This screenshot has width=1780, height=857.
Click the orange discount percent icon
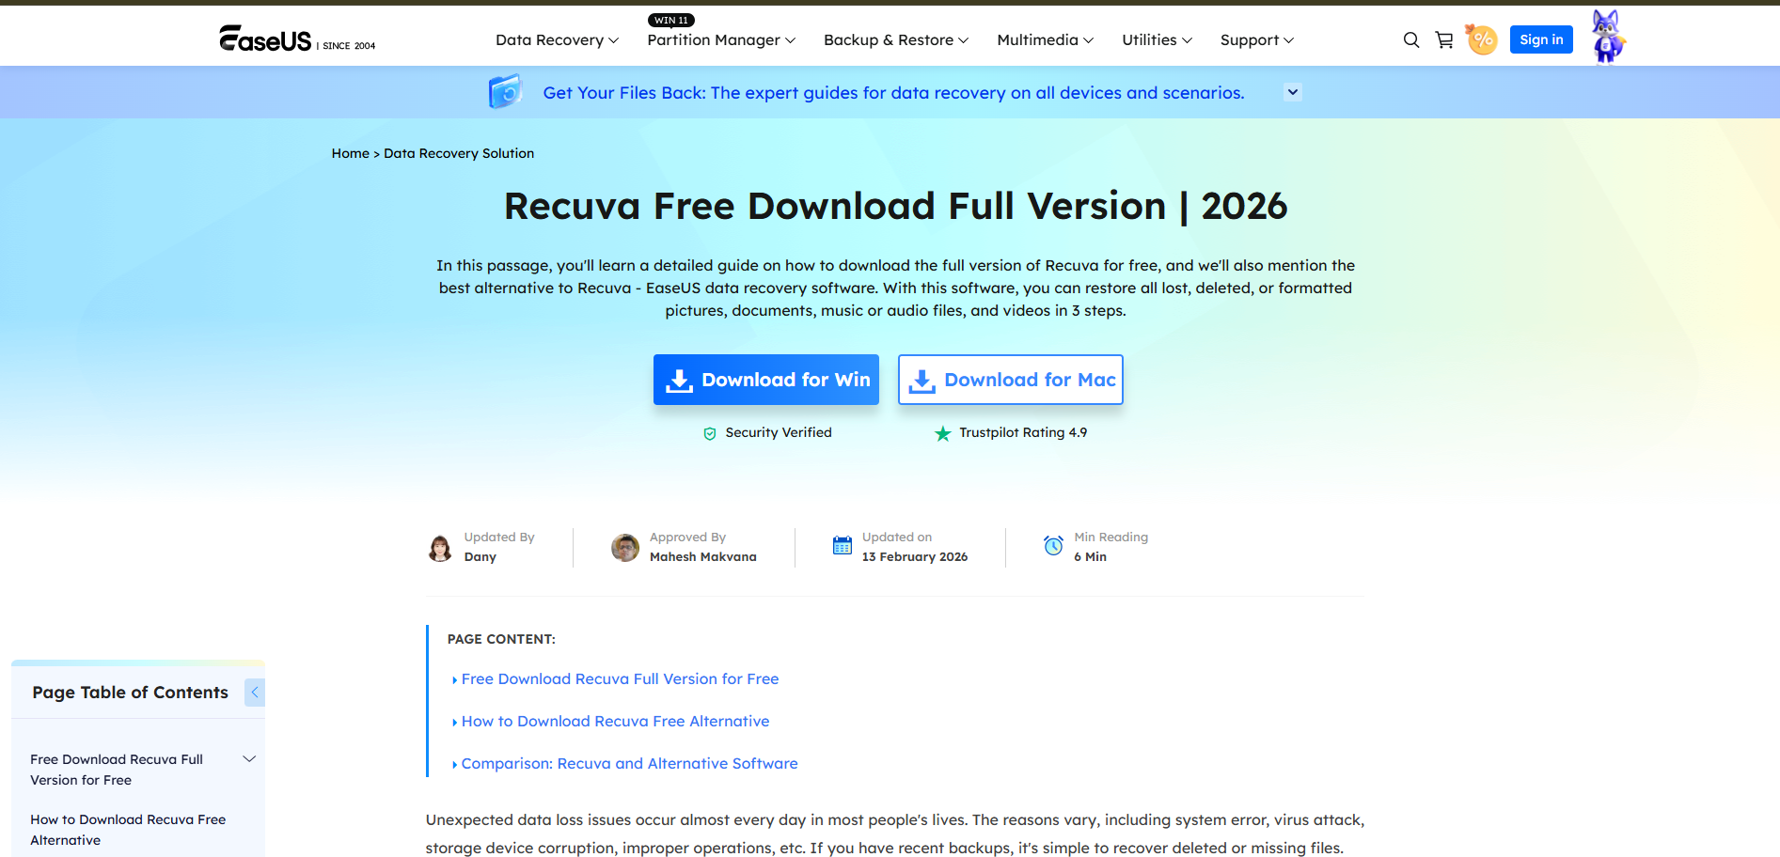point(1482,39)
